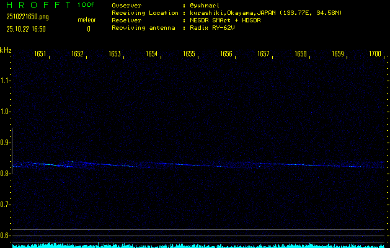Click the 1651 time marker
This screenshot has height=248, width=390.
[x=40, y=55]
